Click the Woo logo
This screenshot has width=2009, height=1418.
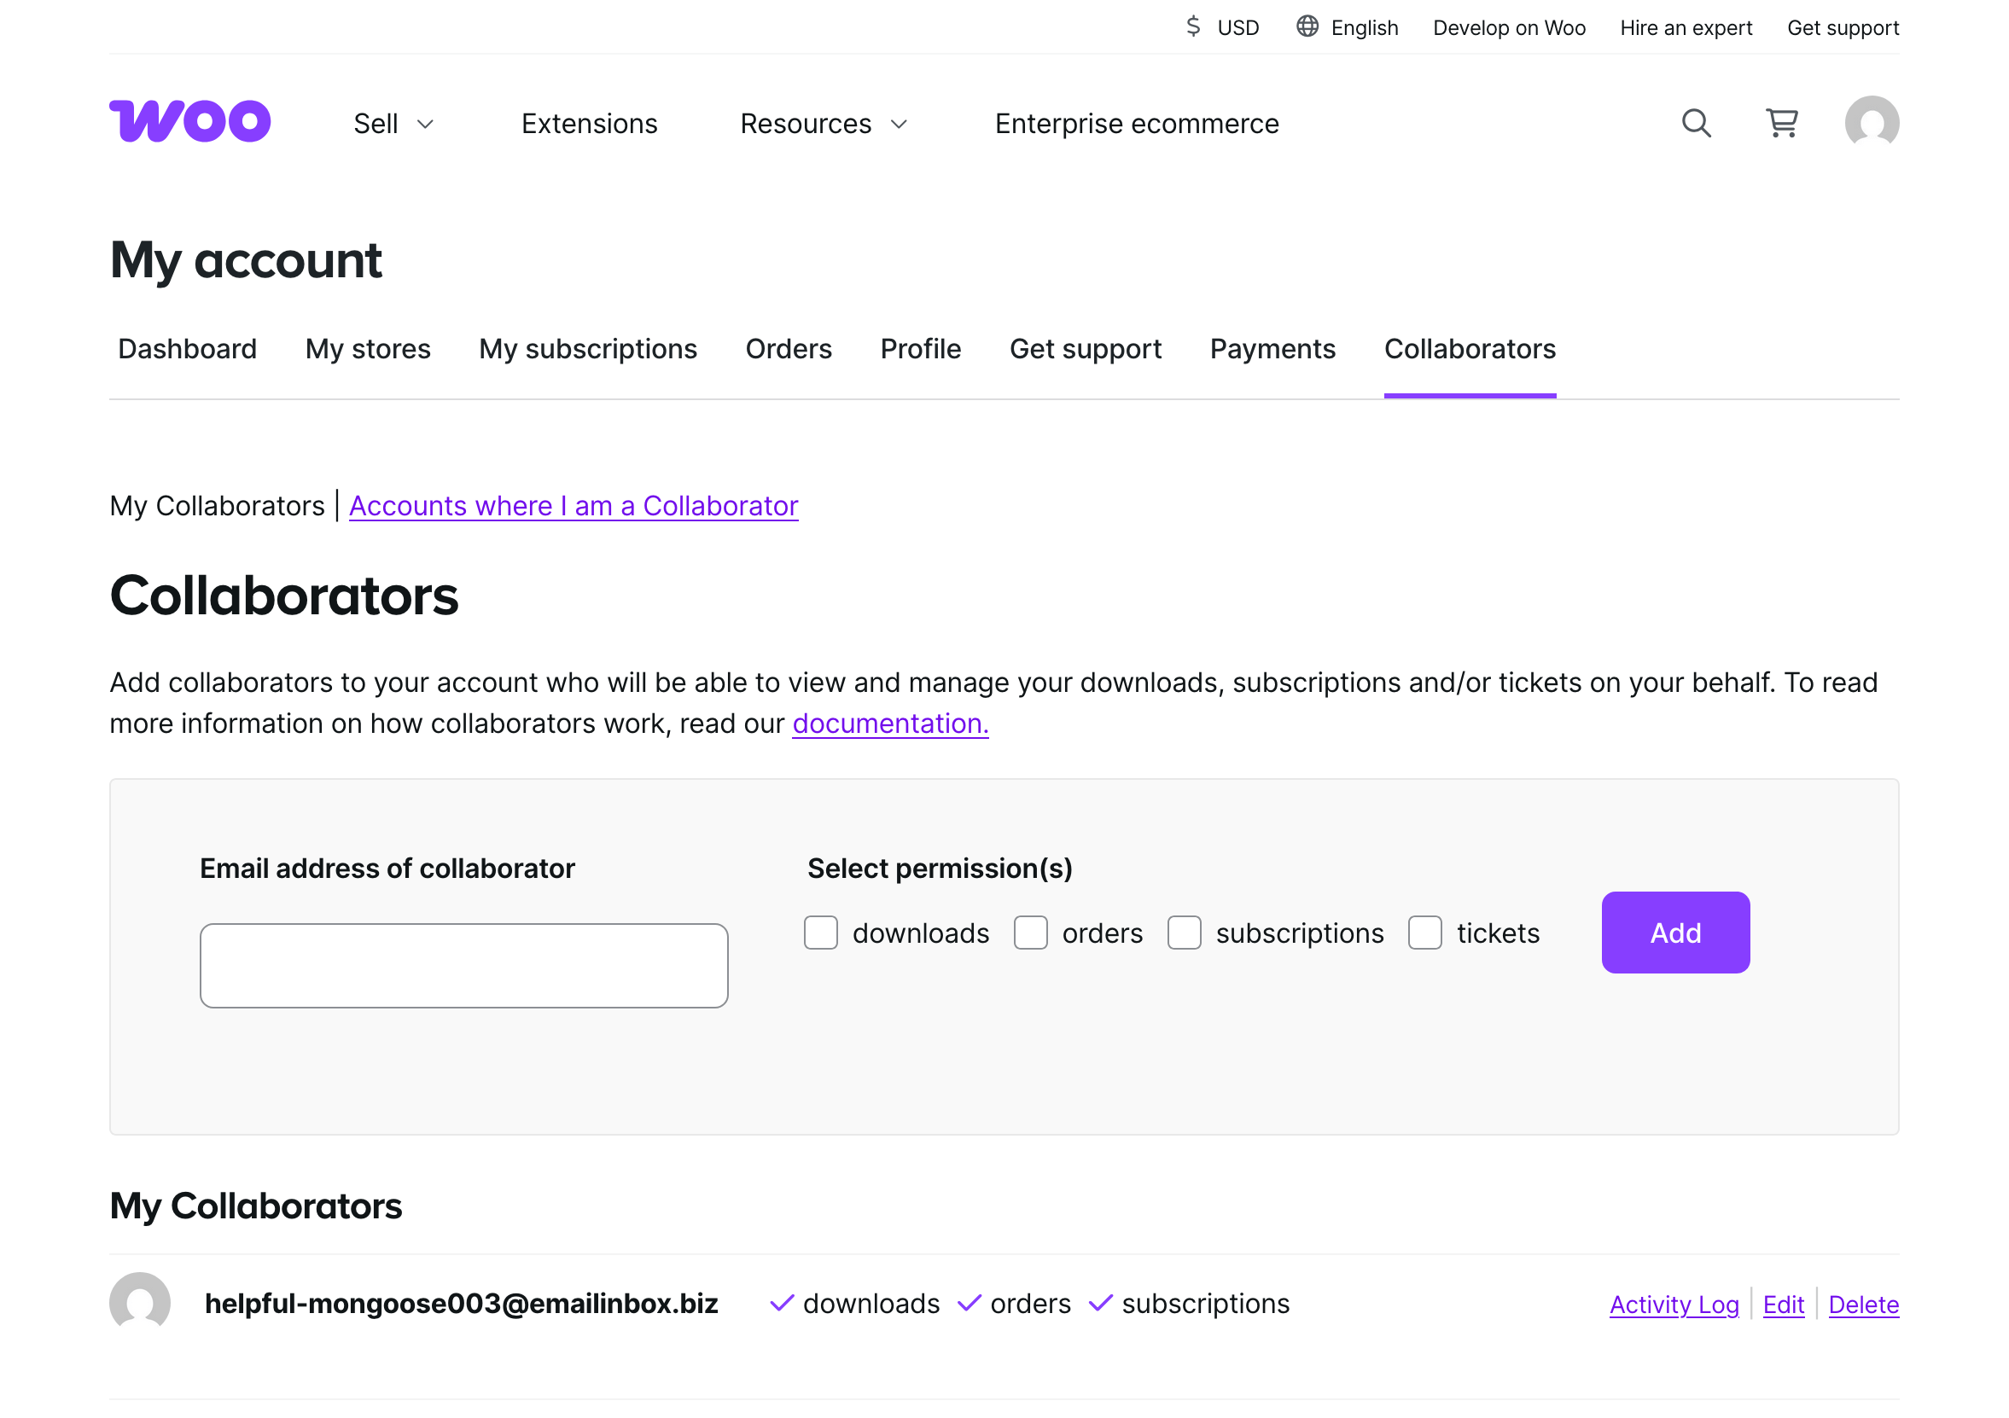[x=189, y=122]
